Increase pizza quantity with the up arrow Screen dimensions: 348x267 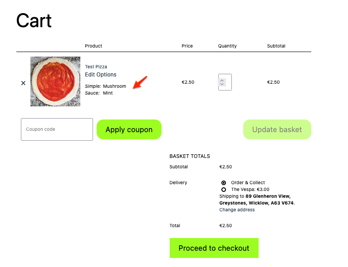(x=222, y=81)
